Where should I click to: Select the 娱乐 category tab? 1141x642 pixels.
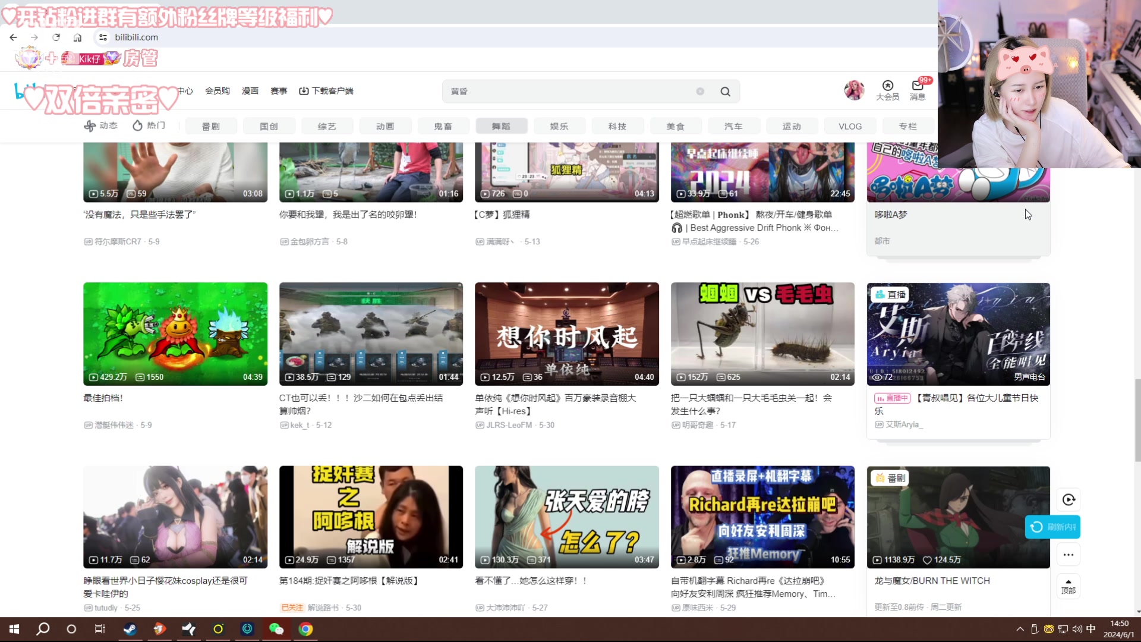[x=559, y=126]
